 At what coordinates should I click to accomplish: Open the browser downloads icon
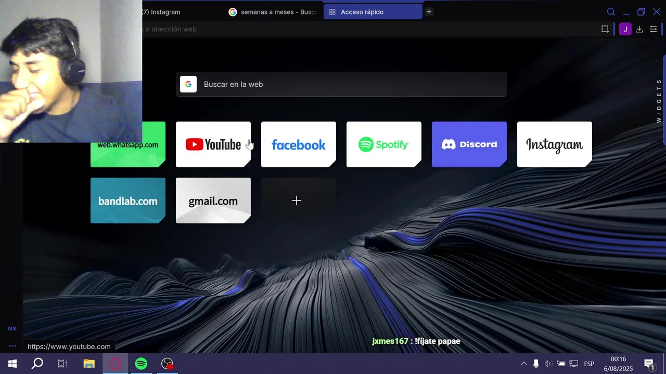639,29
